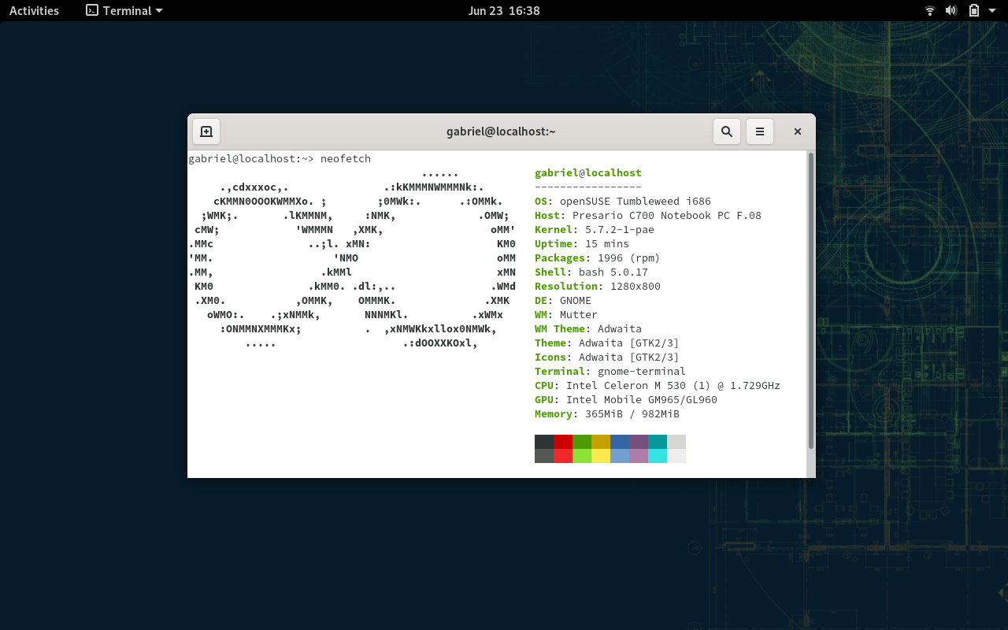The height and width of the screenshot is (630, 1008).
Task: Click the window title gabriel@localhost:~
Action: (x=501, y=131)
